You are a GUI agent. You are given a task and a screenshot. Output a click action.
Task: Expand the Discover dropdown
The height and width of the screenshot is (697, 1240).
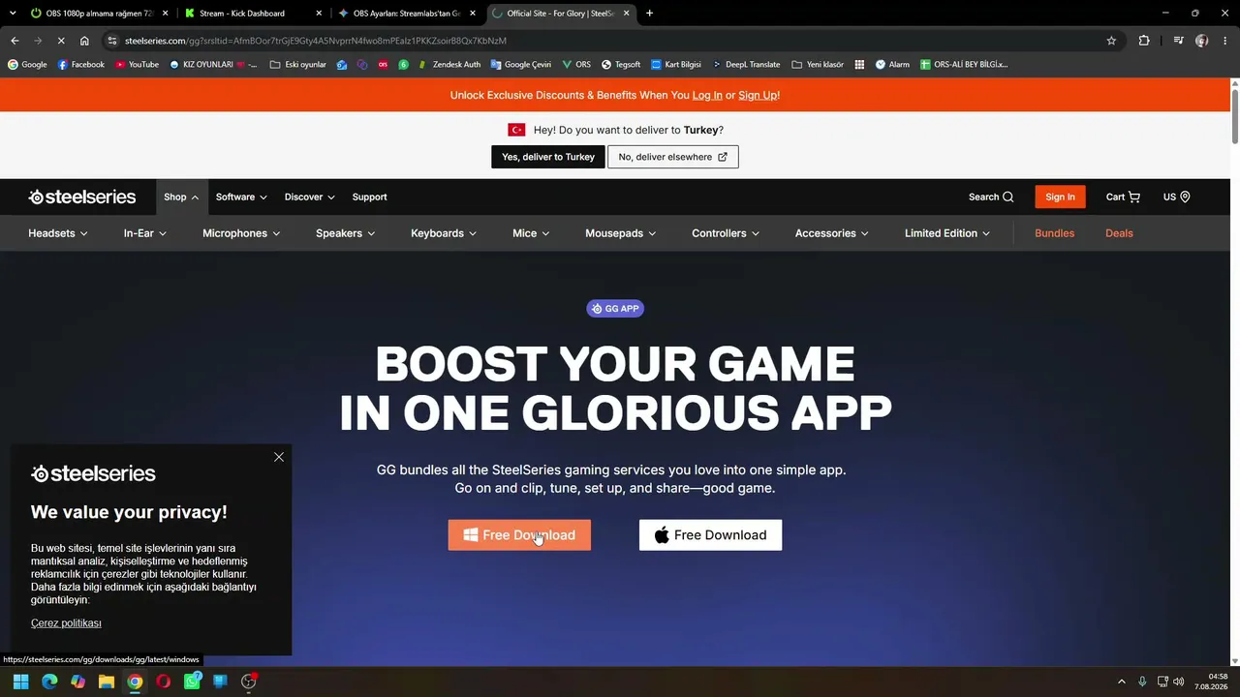(x=310, y=197)
